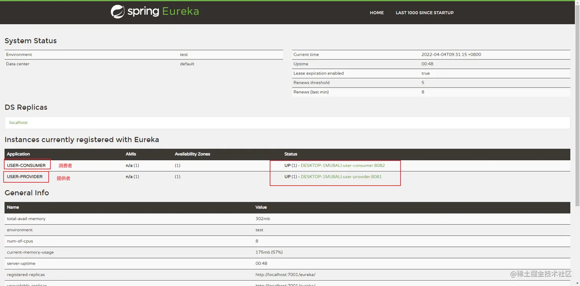
Task: Click the Name column header in General Info
Action: (x=13, y=207)
